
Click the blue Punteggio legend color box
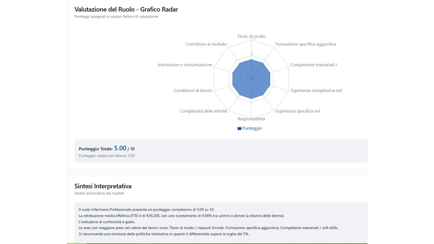239,129
